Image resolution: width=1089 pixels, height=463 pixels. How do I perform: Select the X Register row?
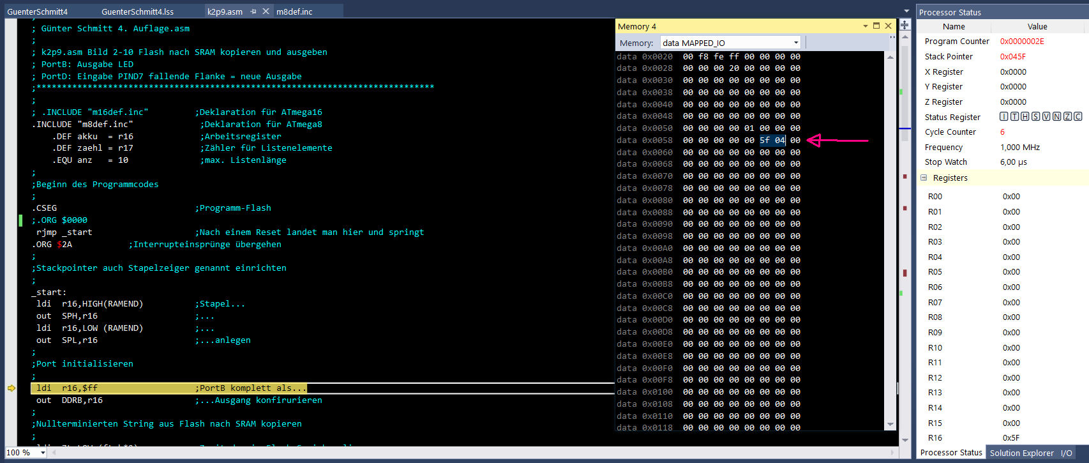point(1003,72)
